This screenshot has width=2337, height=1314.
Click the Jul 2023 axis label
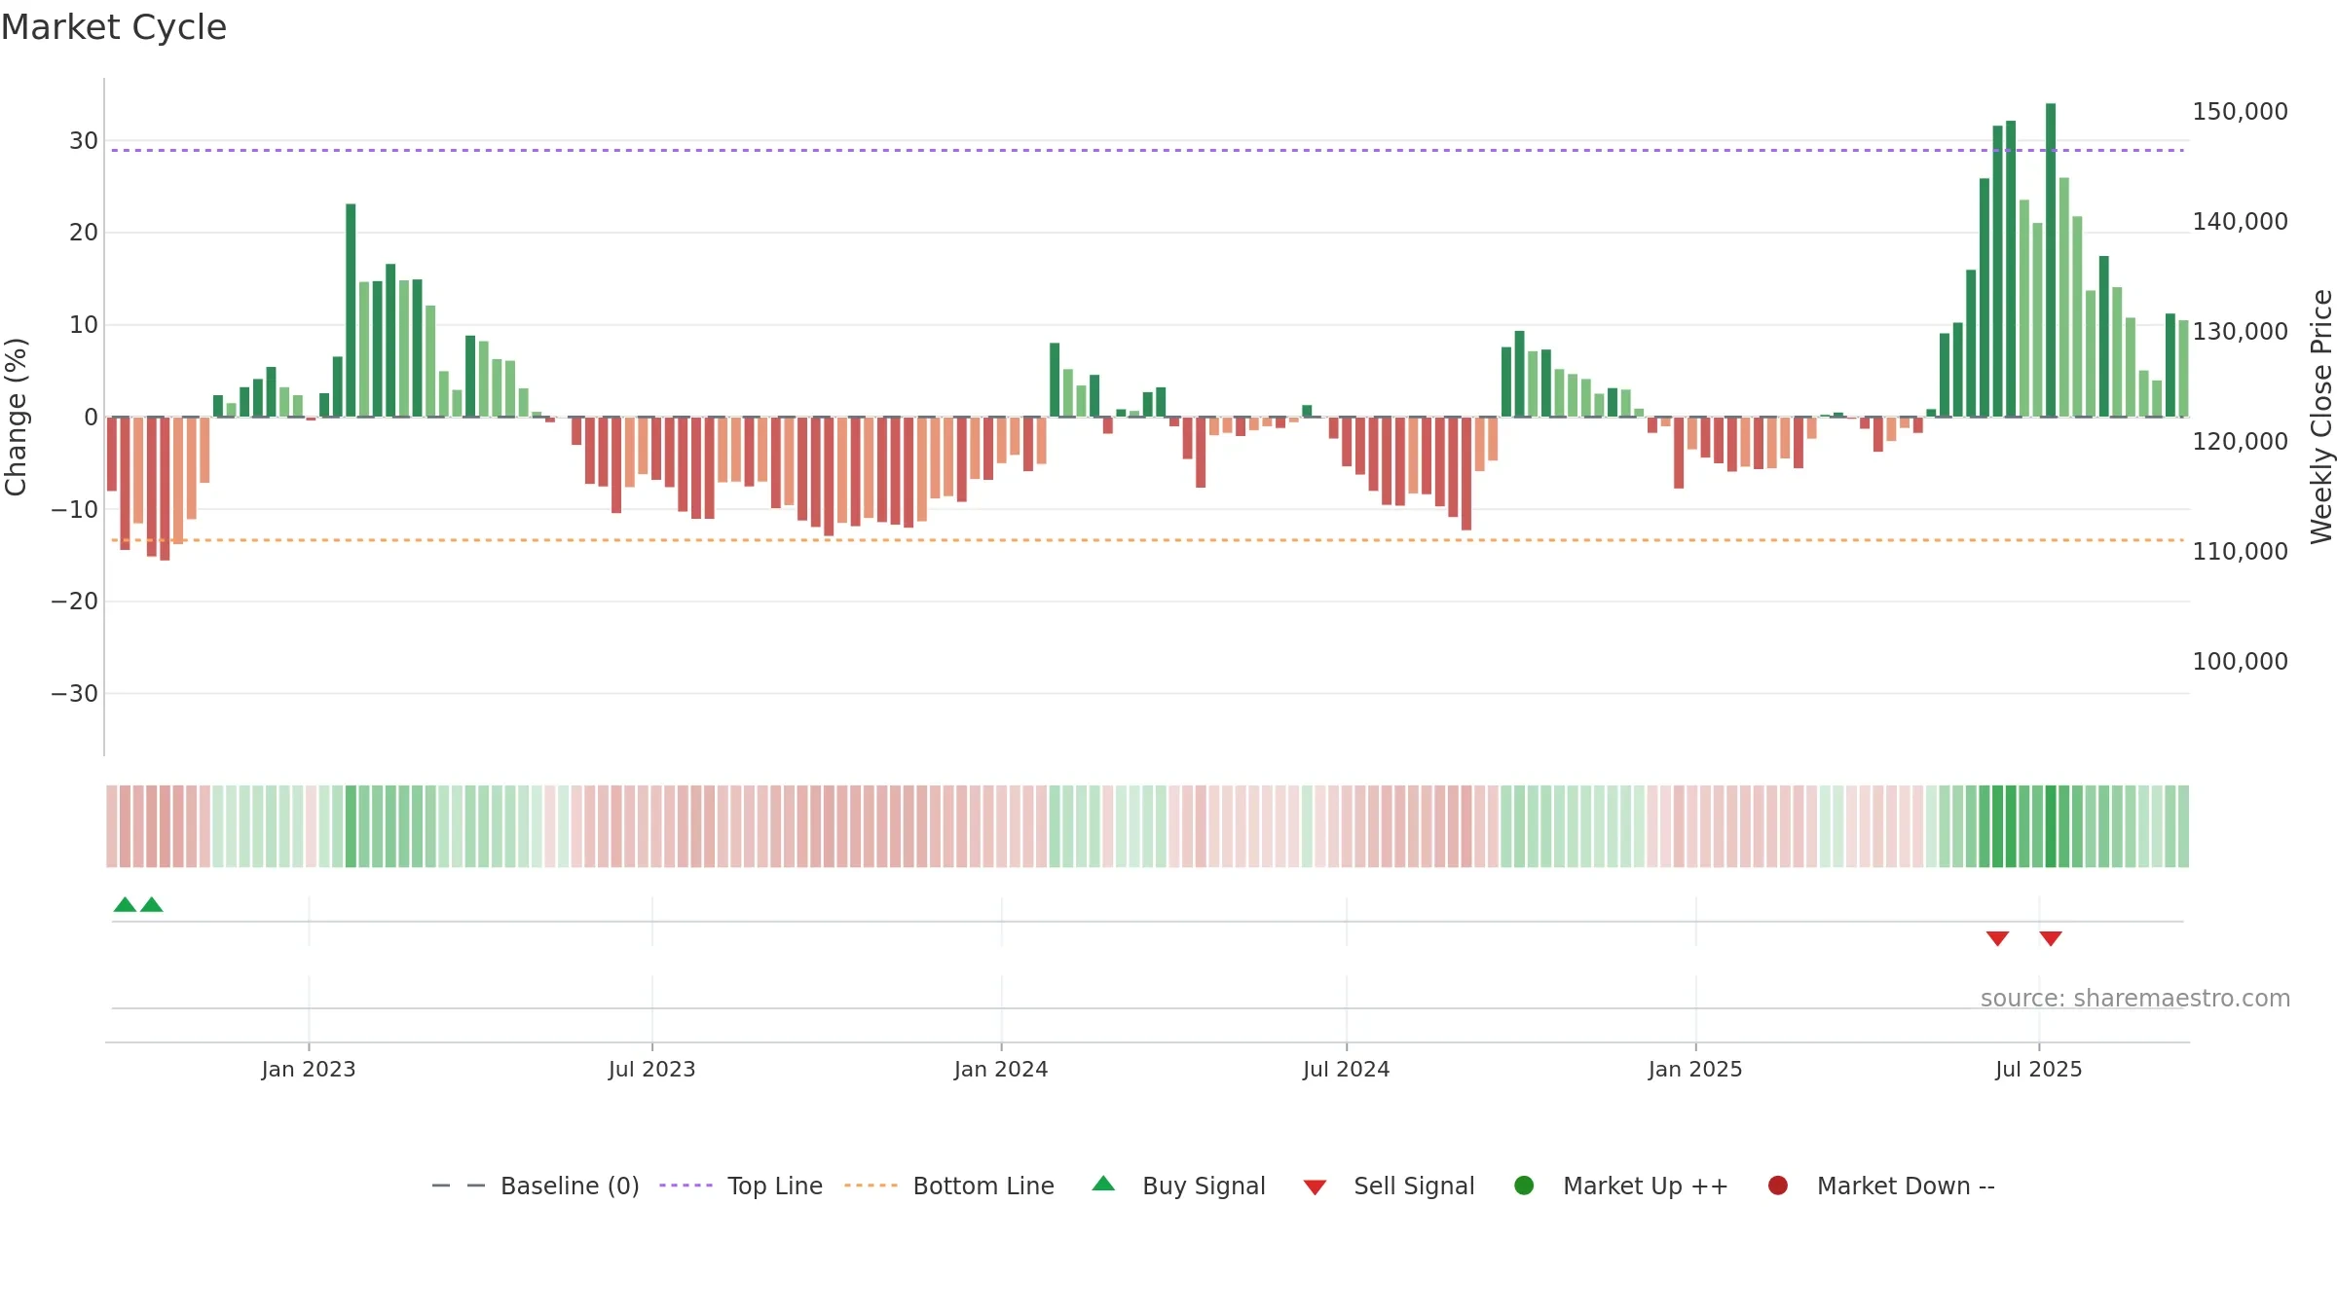click(x=652, y=1069)
